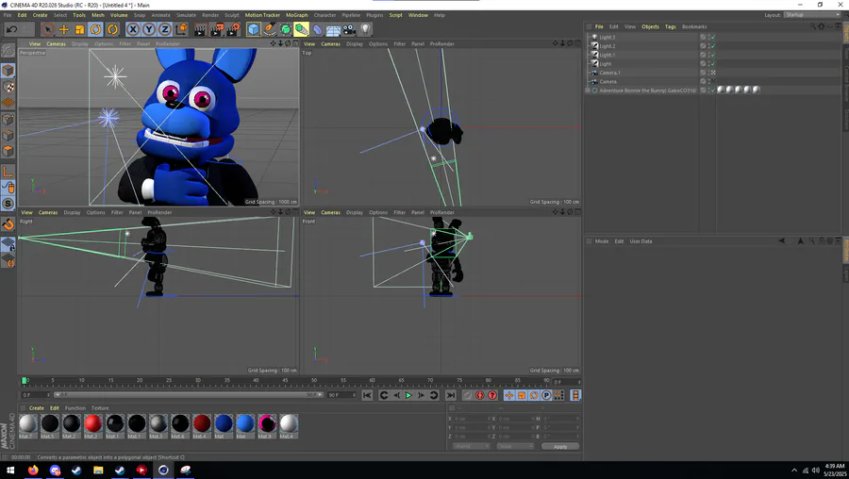This screenshot has width=849, height=479.
Task: Toggle Position keyframe recording icon
Action: click(509, 396)
